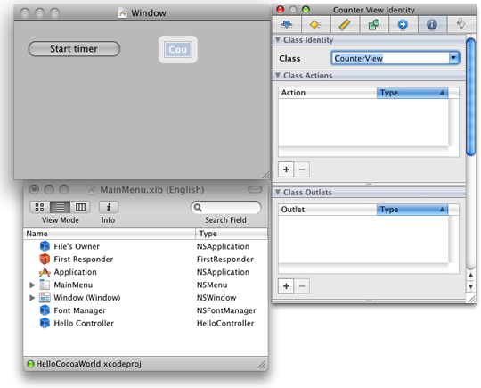Open the AppleScript inspector tab
The width and height of the screenshot is (481, 388).
point(461,24)
